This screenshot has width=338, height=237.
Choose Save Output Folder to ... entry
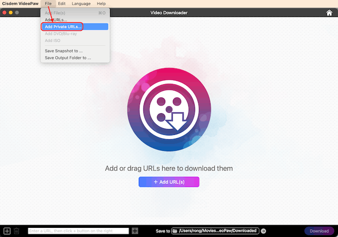coord(68,58)
